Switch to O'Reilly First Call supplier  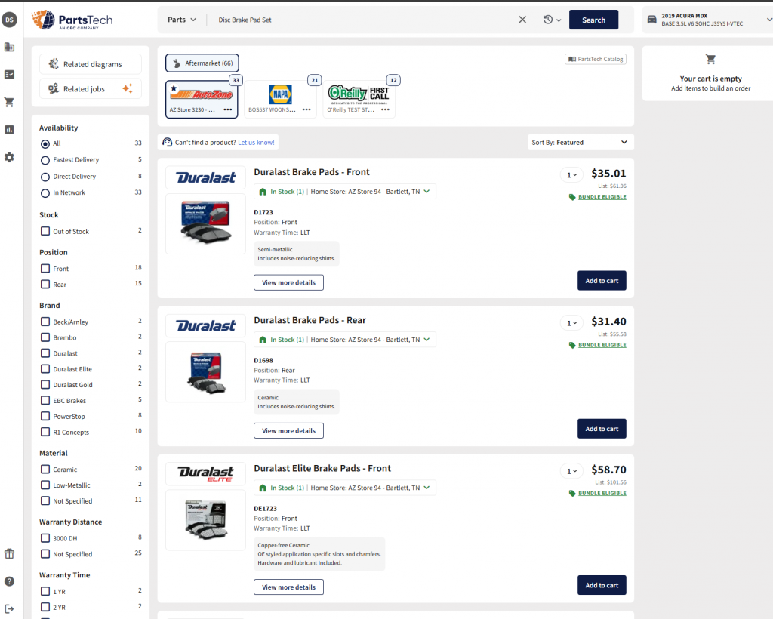pyautogui.click(x=360, y=99)
